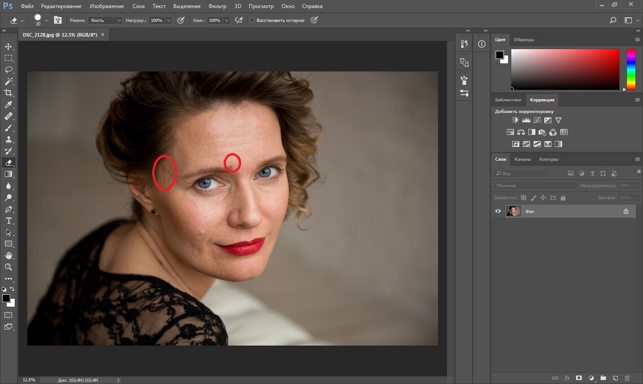Open the Фильтр menu

(x=217, y=6)
